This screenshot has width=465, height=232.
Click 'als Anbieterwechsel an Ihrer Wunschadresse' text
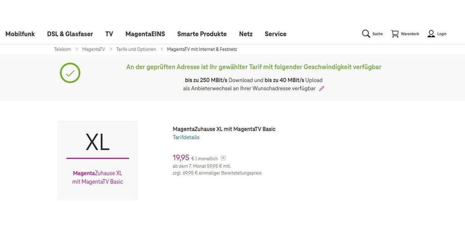pyautogui.click(x=250, y=88)
